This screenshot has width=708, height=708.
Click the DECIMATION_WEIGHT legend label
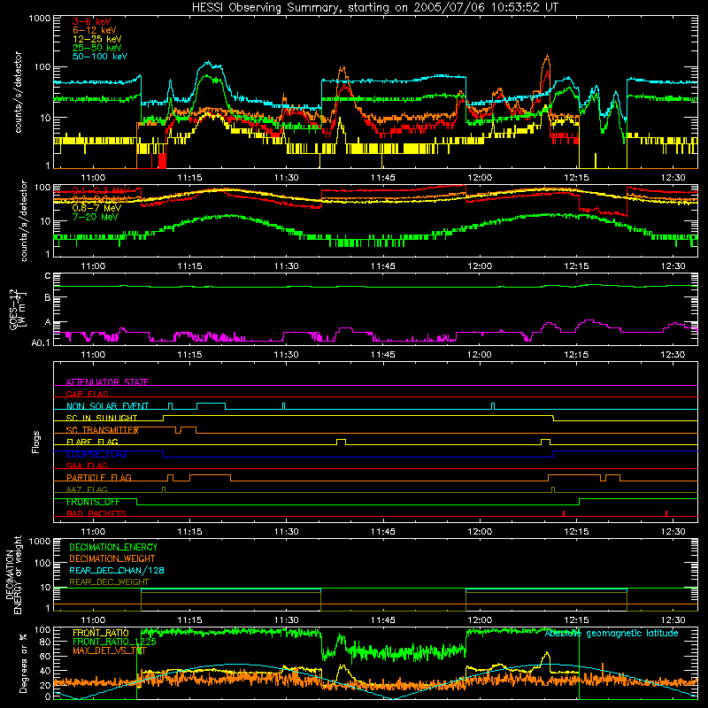coord(112,558)
